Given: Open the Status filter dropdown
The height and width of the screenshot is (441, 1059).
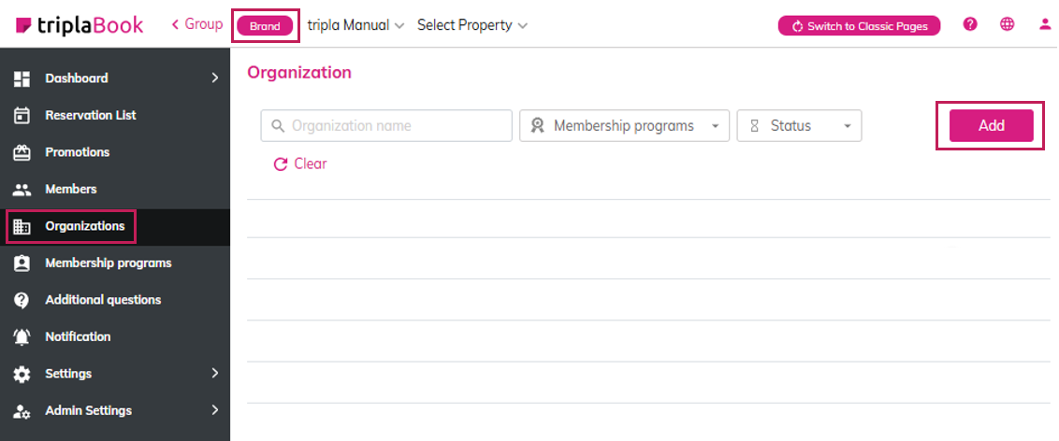Looking at the screenshot, I should (799, 126).
